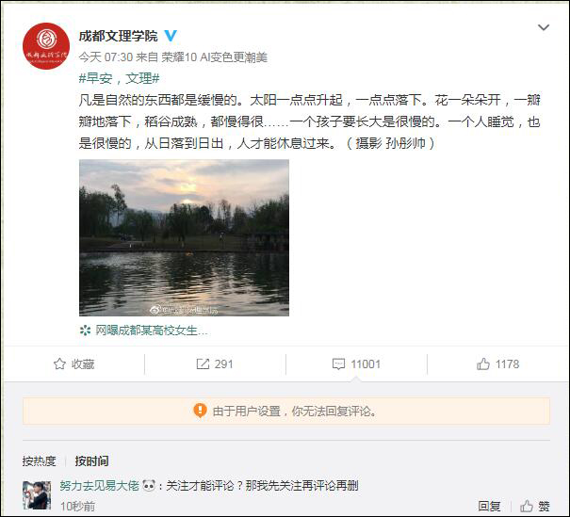Open the #早安，文理# hashtag topic

[118, 78]
